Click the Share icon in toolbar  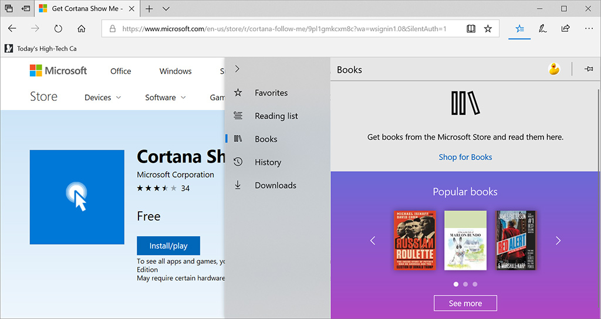(x=565, y=29)
